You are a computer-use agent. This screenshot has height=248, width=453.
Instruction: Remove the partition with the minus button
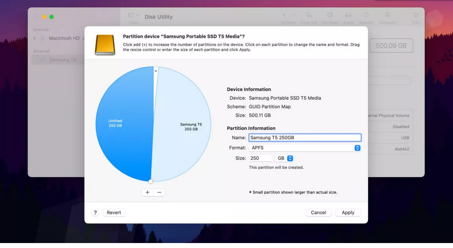point(159,192)
